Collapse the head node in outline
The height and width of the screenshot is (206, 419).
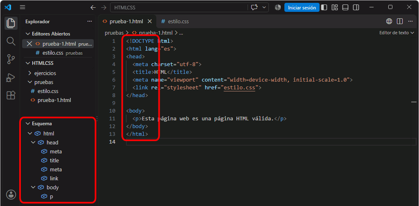[33, 143]
